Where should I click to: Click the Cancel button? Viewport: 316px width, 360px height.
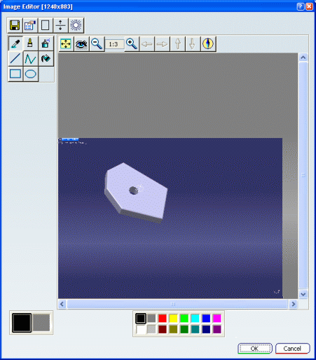(x=292, y=349)
